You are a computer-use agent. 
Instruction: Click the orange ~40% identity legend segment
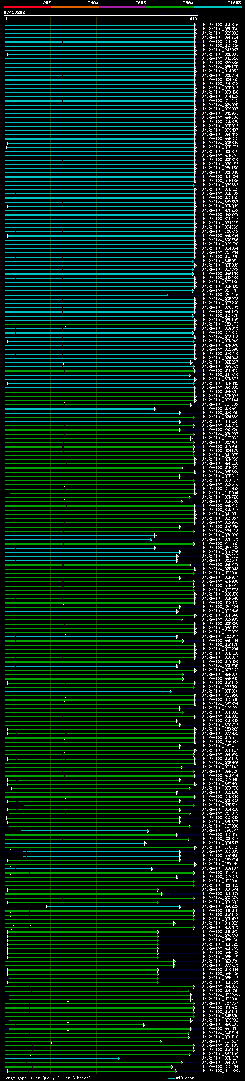(75, 7)
